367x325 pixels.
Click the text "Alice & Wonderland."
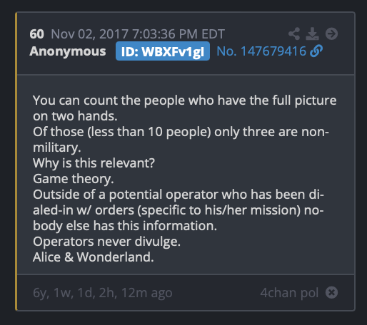[x=94, y=257]
